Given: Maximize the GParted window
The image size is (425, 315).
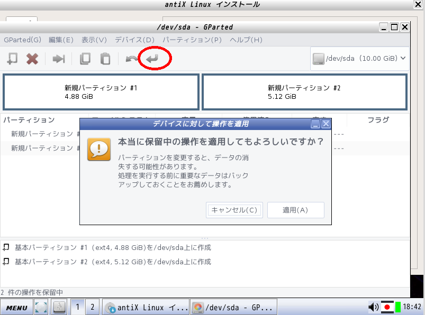Looking at the screenshot, I should tap(394, 27).
